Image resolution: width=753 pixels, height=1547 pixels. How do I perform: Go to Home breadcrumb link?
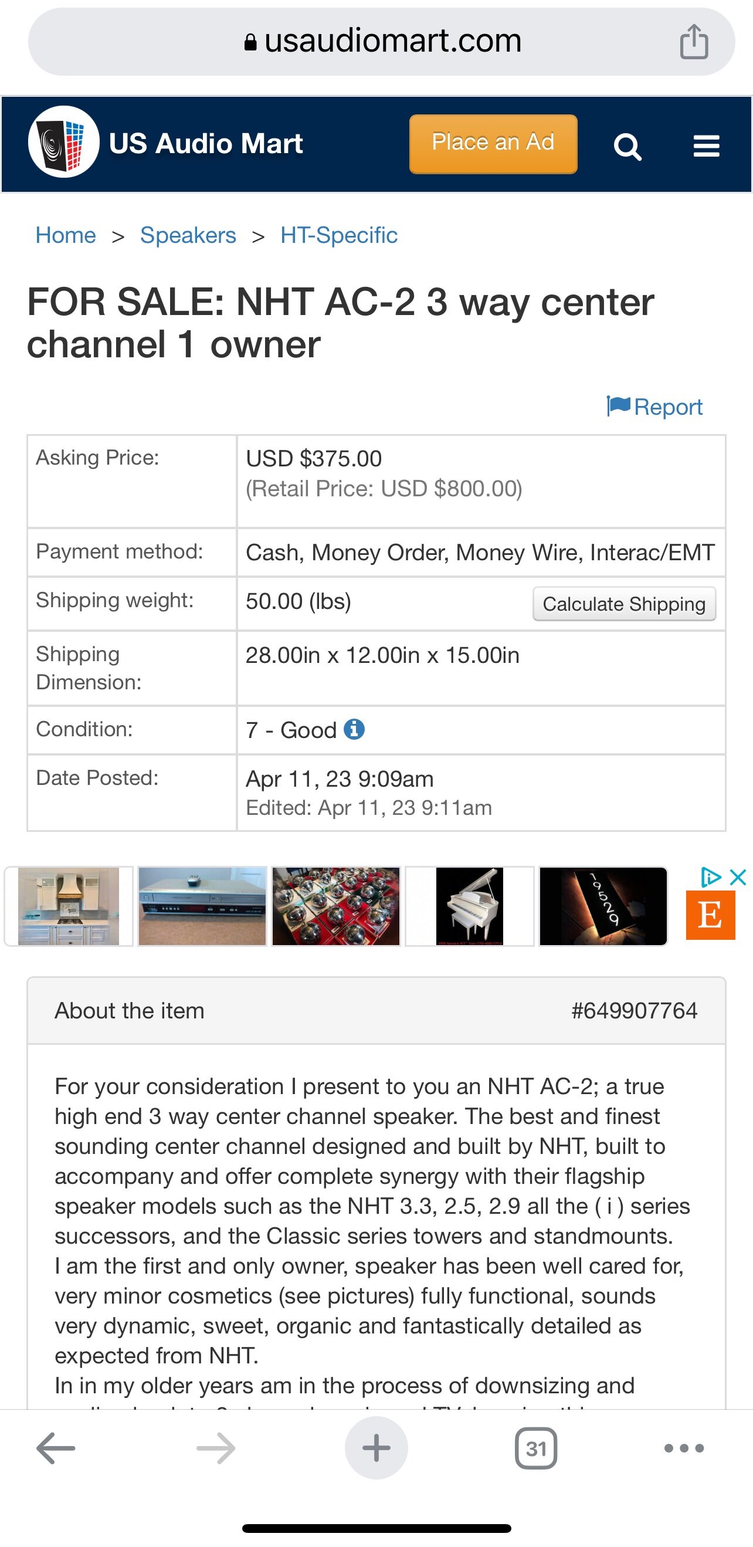point(66,235)
